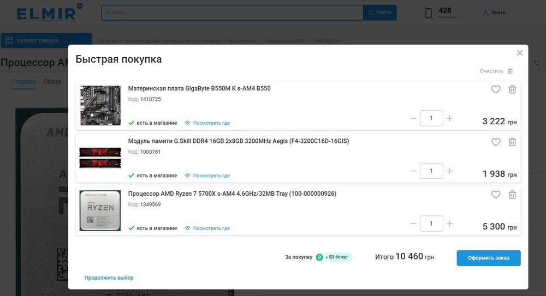Click Оформить заказ checkout button
The height and width of the screenshot is (296, 546).
click(x=489, y=258)
